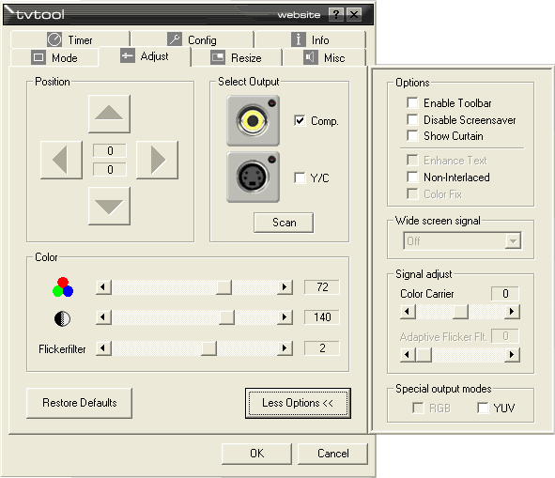Click the Color Carrier value field
555x478 pixels.
tap(505, 294)
